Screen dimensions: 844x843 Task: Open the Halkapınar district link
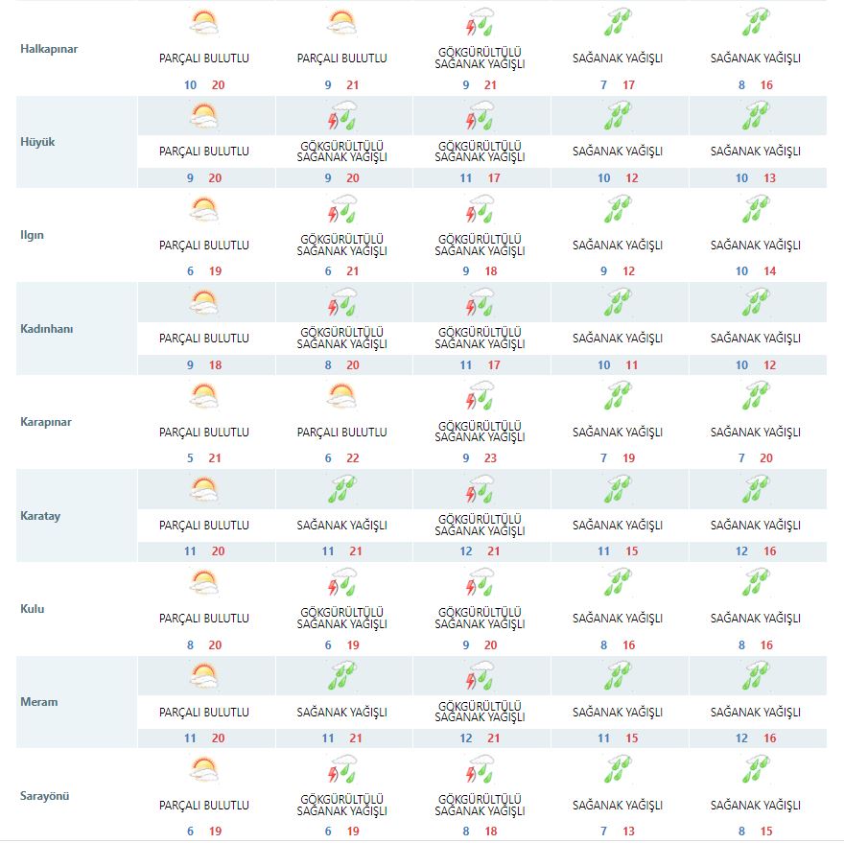point(49,49)
